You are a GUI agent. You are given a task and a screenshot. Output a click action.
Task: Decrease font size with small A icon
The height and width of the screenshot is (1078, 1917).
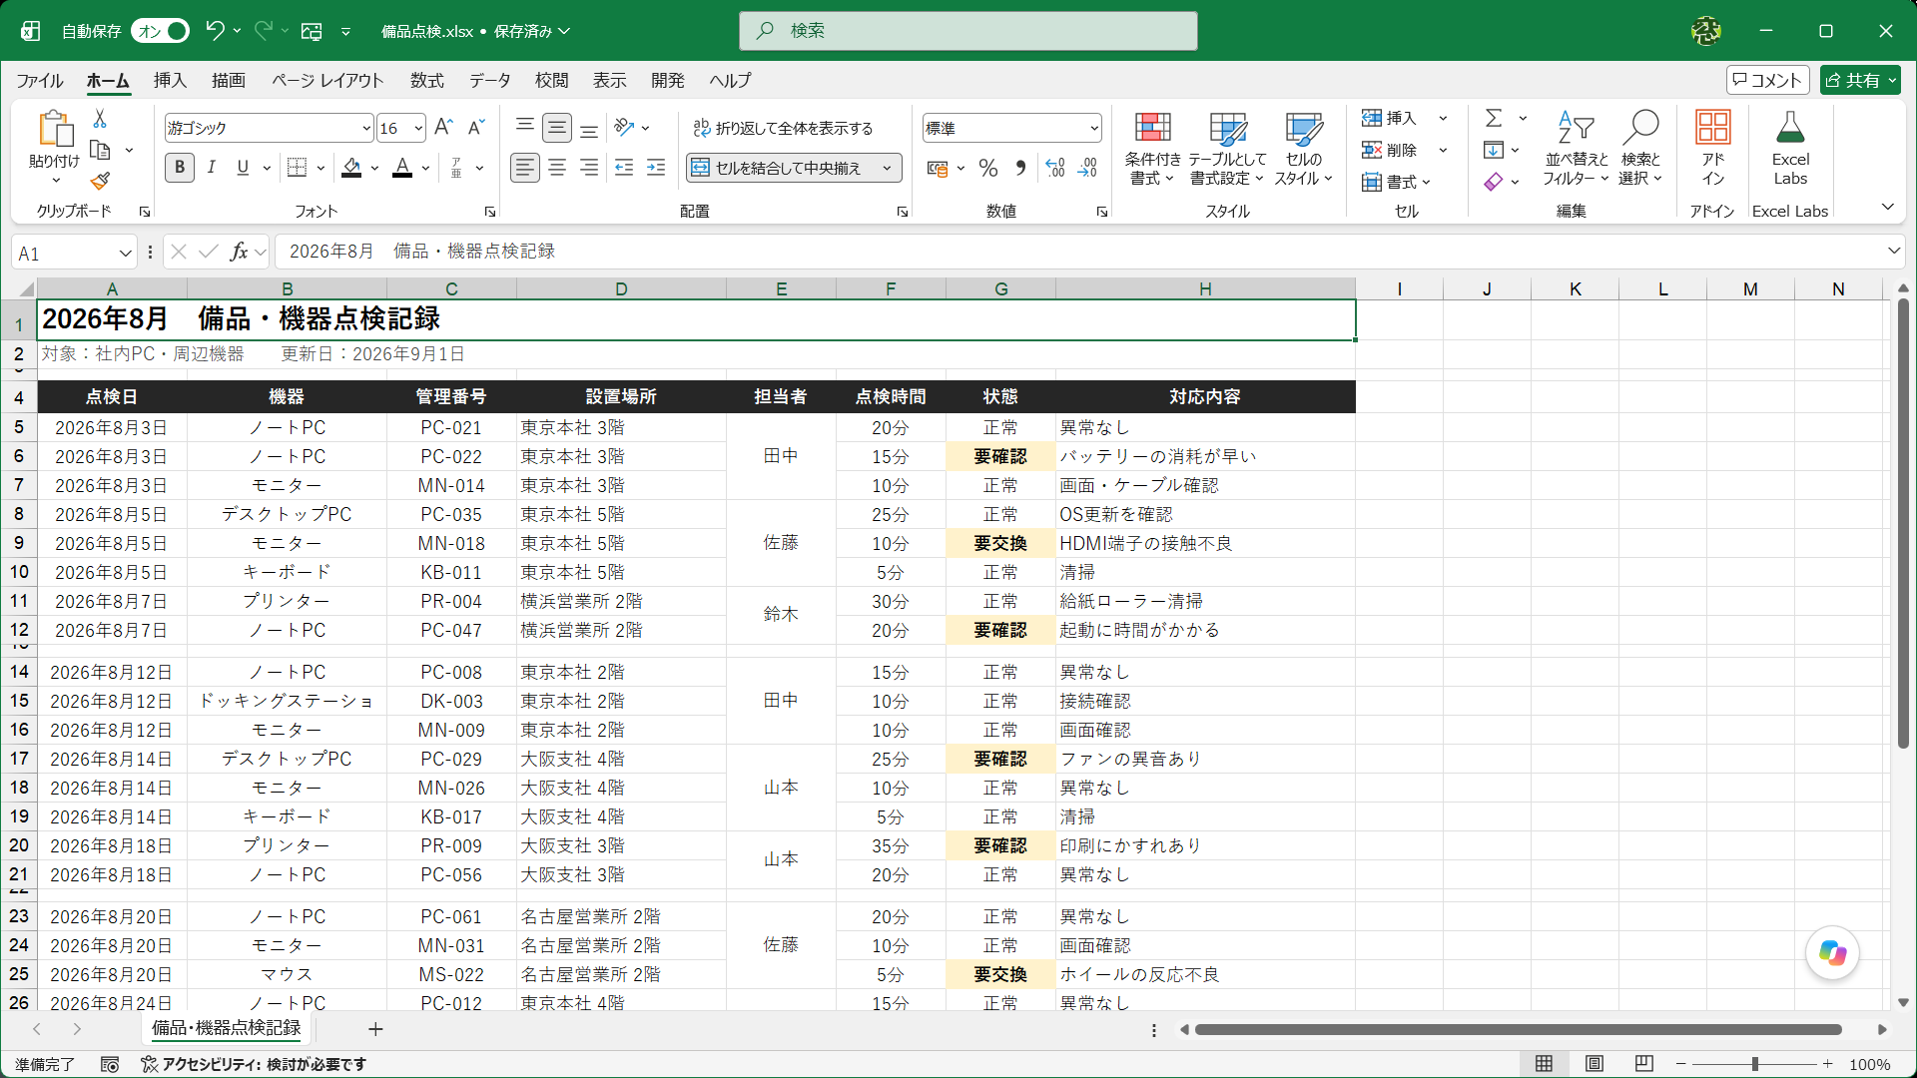click(x=476, y=128)
